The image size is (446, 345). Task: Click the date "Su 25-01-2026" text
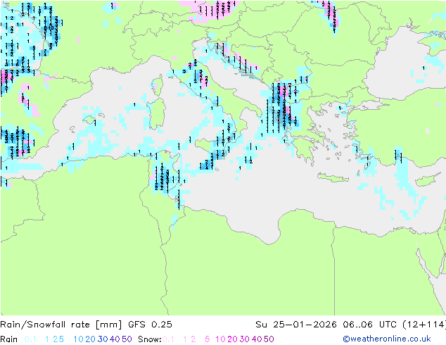pyautogui.click(x=296, y=325)
